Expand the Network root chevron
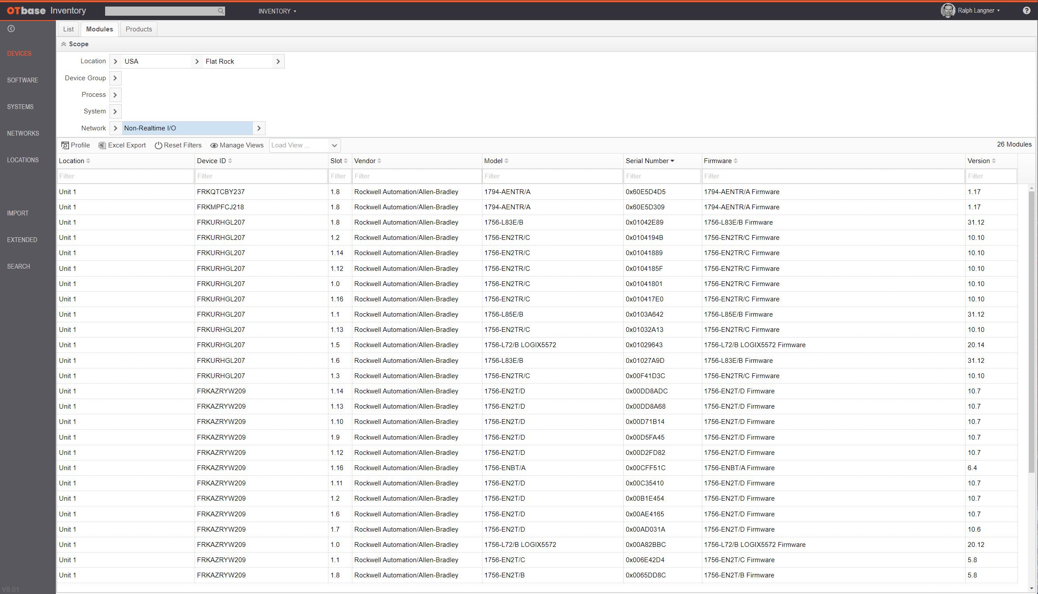 [x=115, y=128]
